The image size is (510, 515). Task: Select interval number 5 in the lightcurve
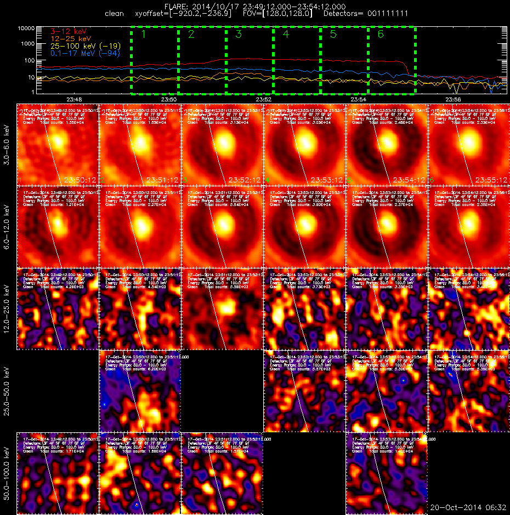coord(333,34)
